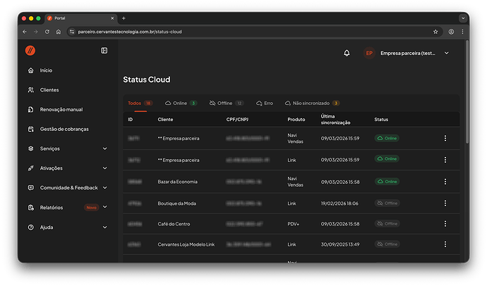This screenshot has width=487, height=286.
Task: Open actions menu for Bazar da Economia
Action: tap(445, 182)
